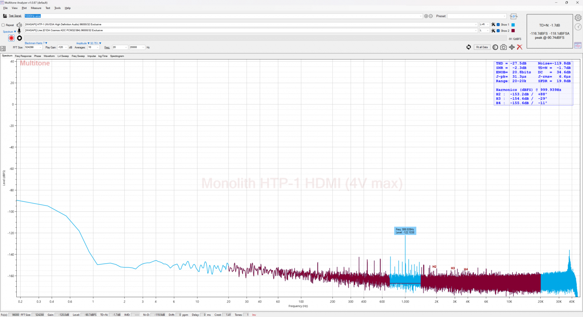Expand the Amplitude options selector

pyautogui.click(x=83, y=43)
